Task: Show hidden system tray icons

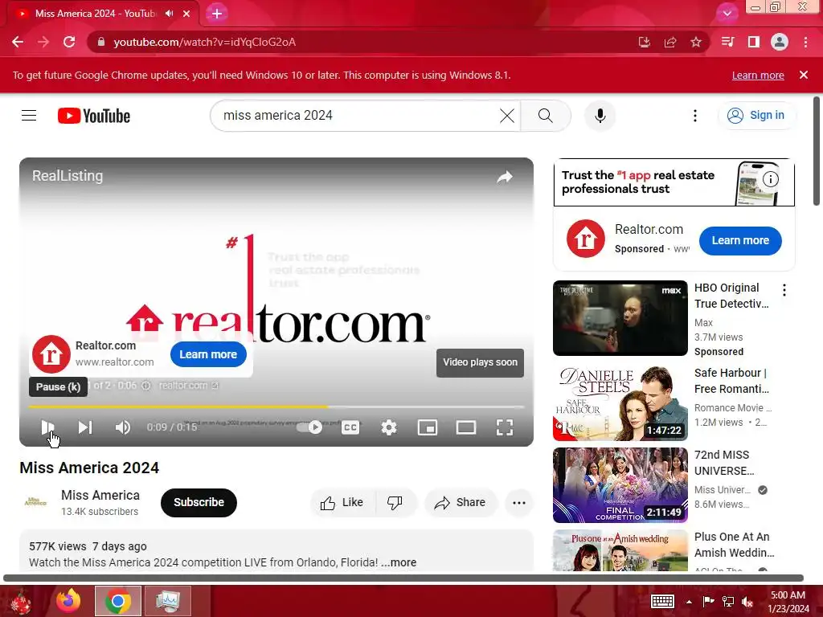Action: [689, 602]
